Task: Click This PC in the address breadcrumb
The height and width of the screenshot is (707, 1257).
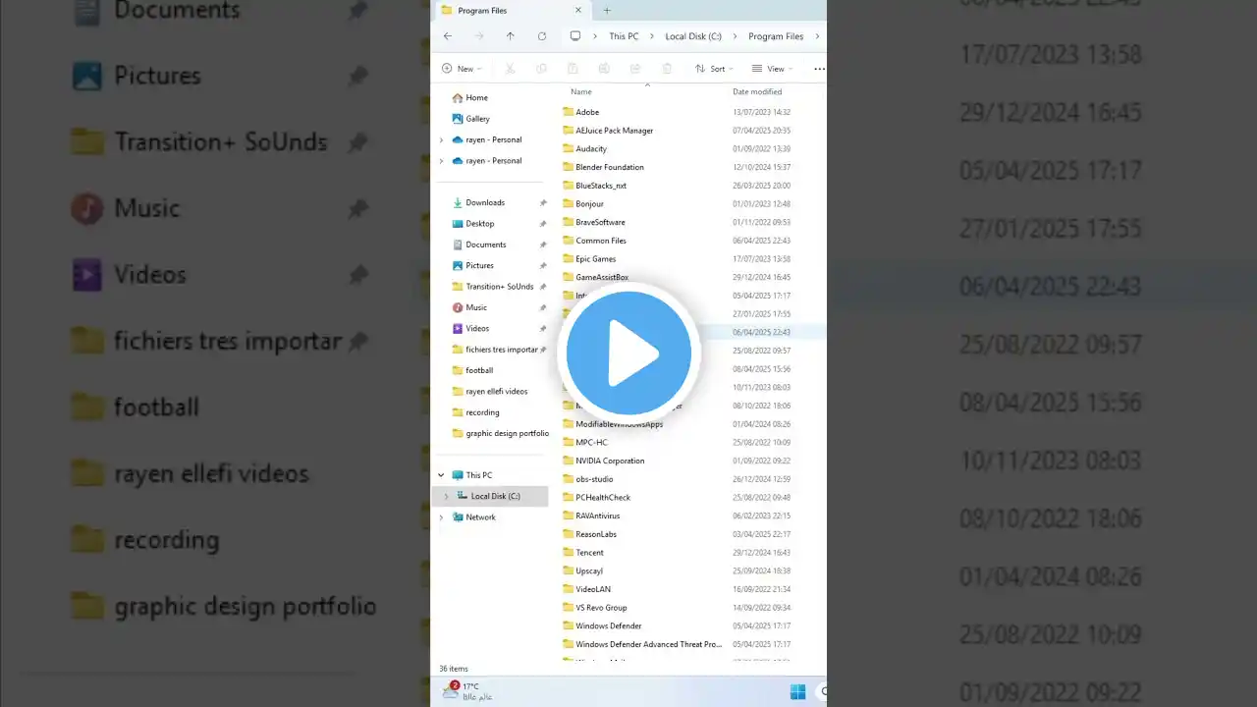Action: (624, 36)
